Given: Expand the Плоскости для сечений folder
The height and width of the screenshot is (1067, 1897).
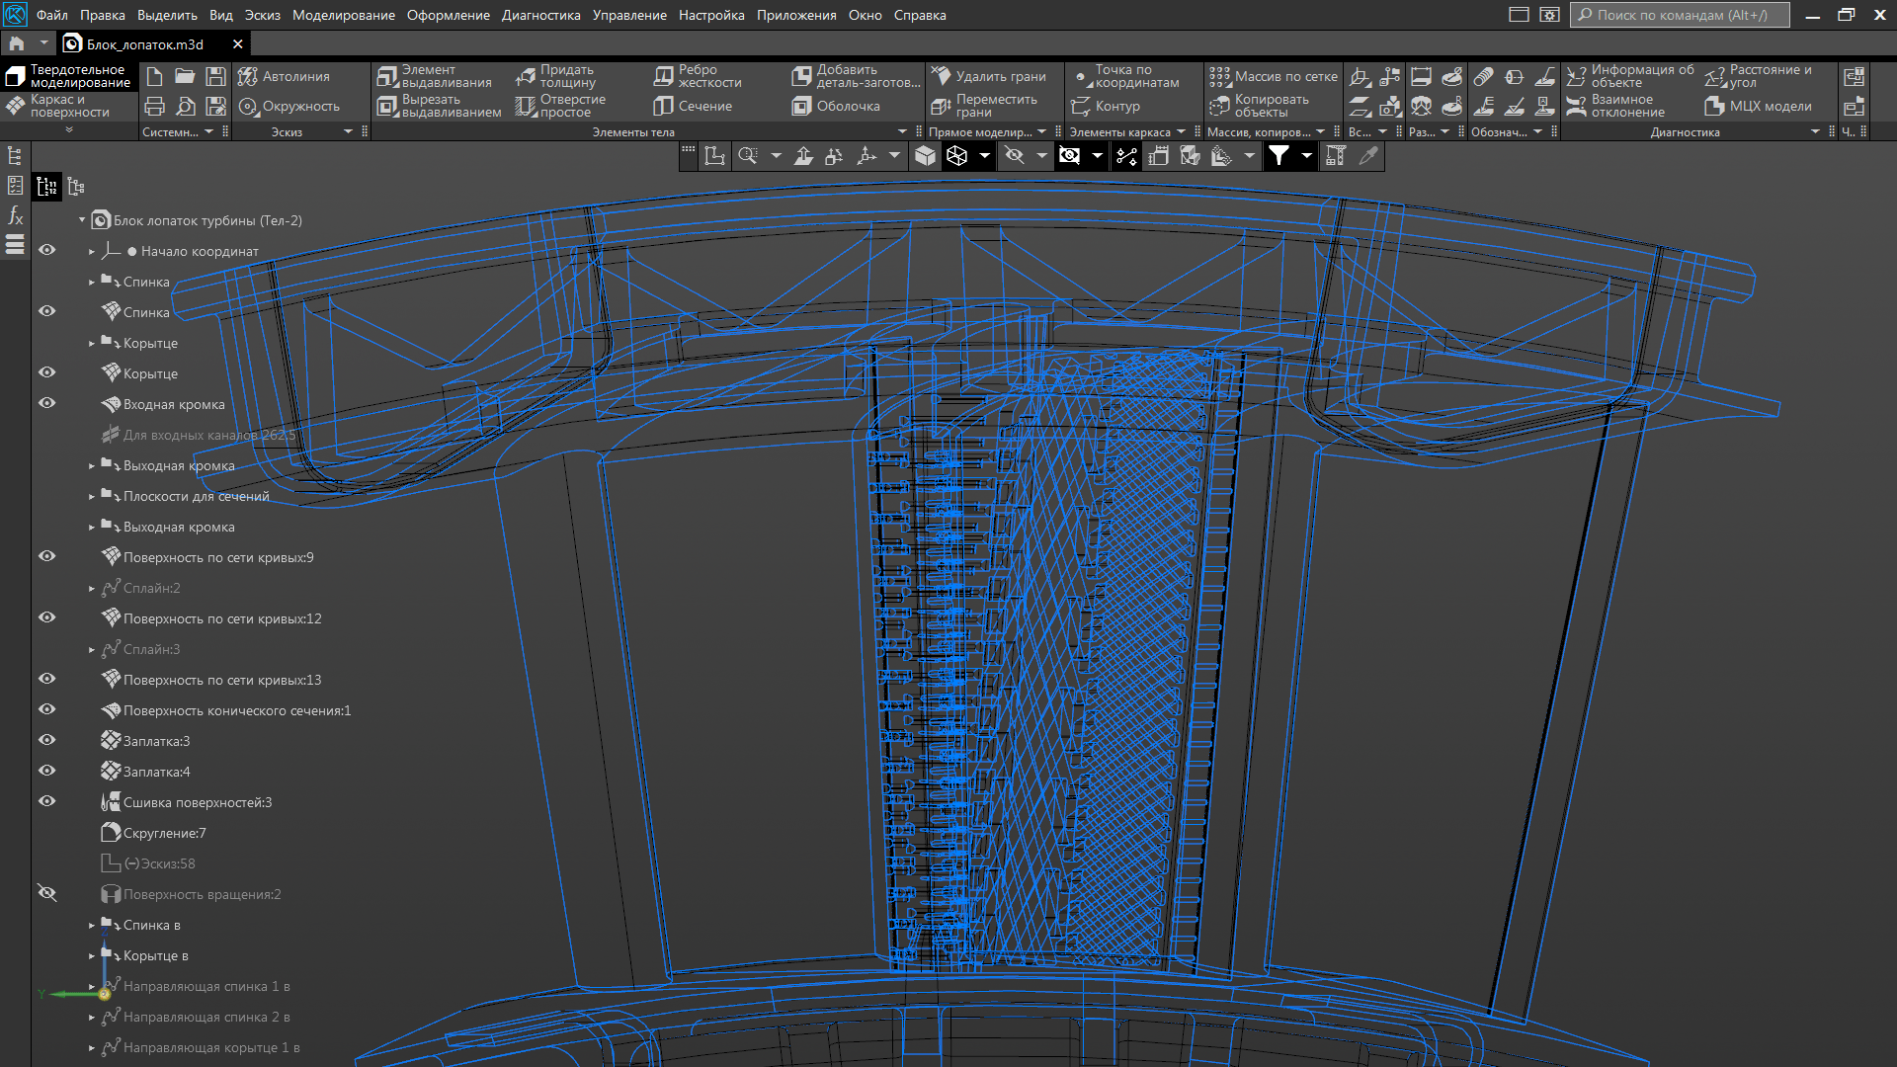Looking at the screenshot, I should click(x=92, y=496).
